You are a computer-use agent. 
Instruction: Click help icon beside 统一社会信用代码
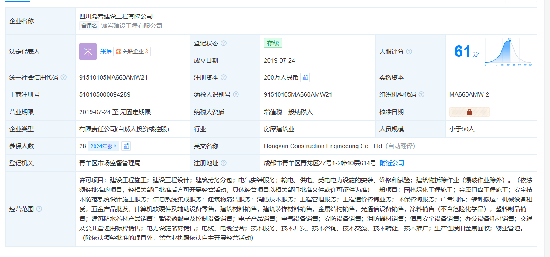tap(63, 77)
